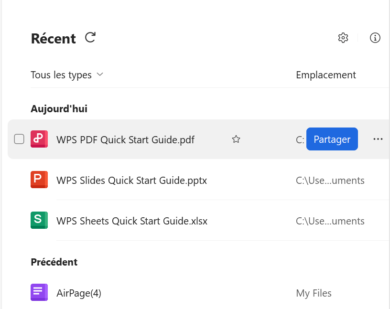This screenshot has height=309, width=390.
Task: Click the Emplacement column header
Action: (325, 75)
